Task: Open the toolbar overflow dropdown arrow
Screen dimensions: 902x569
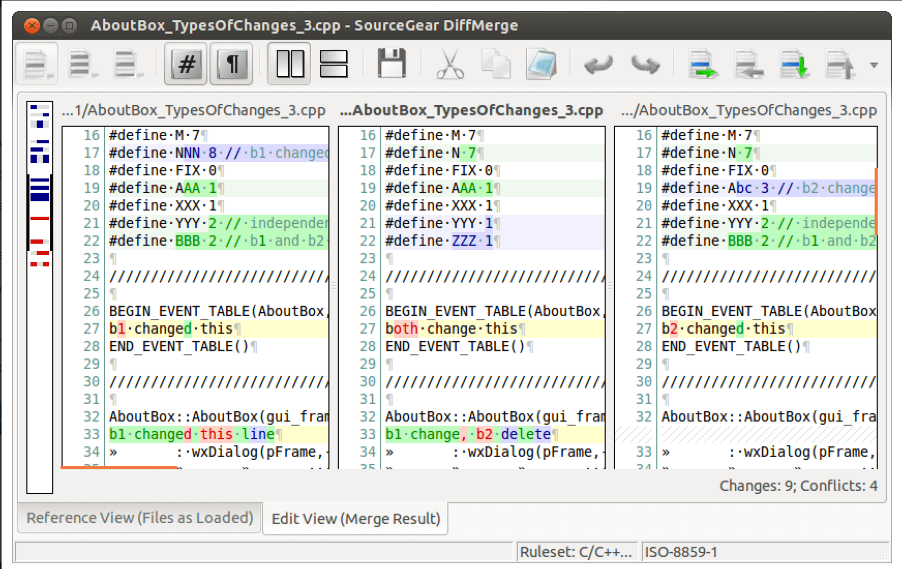Action: (x=874, y=65)
